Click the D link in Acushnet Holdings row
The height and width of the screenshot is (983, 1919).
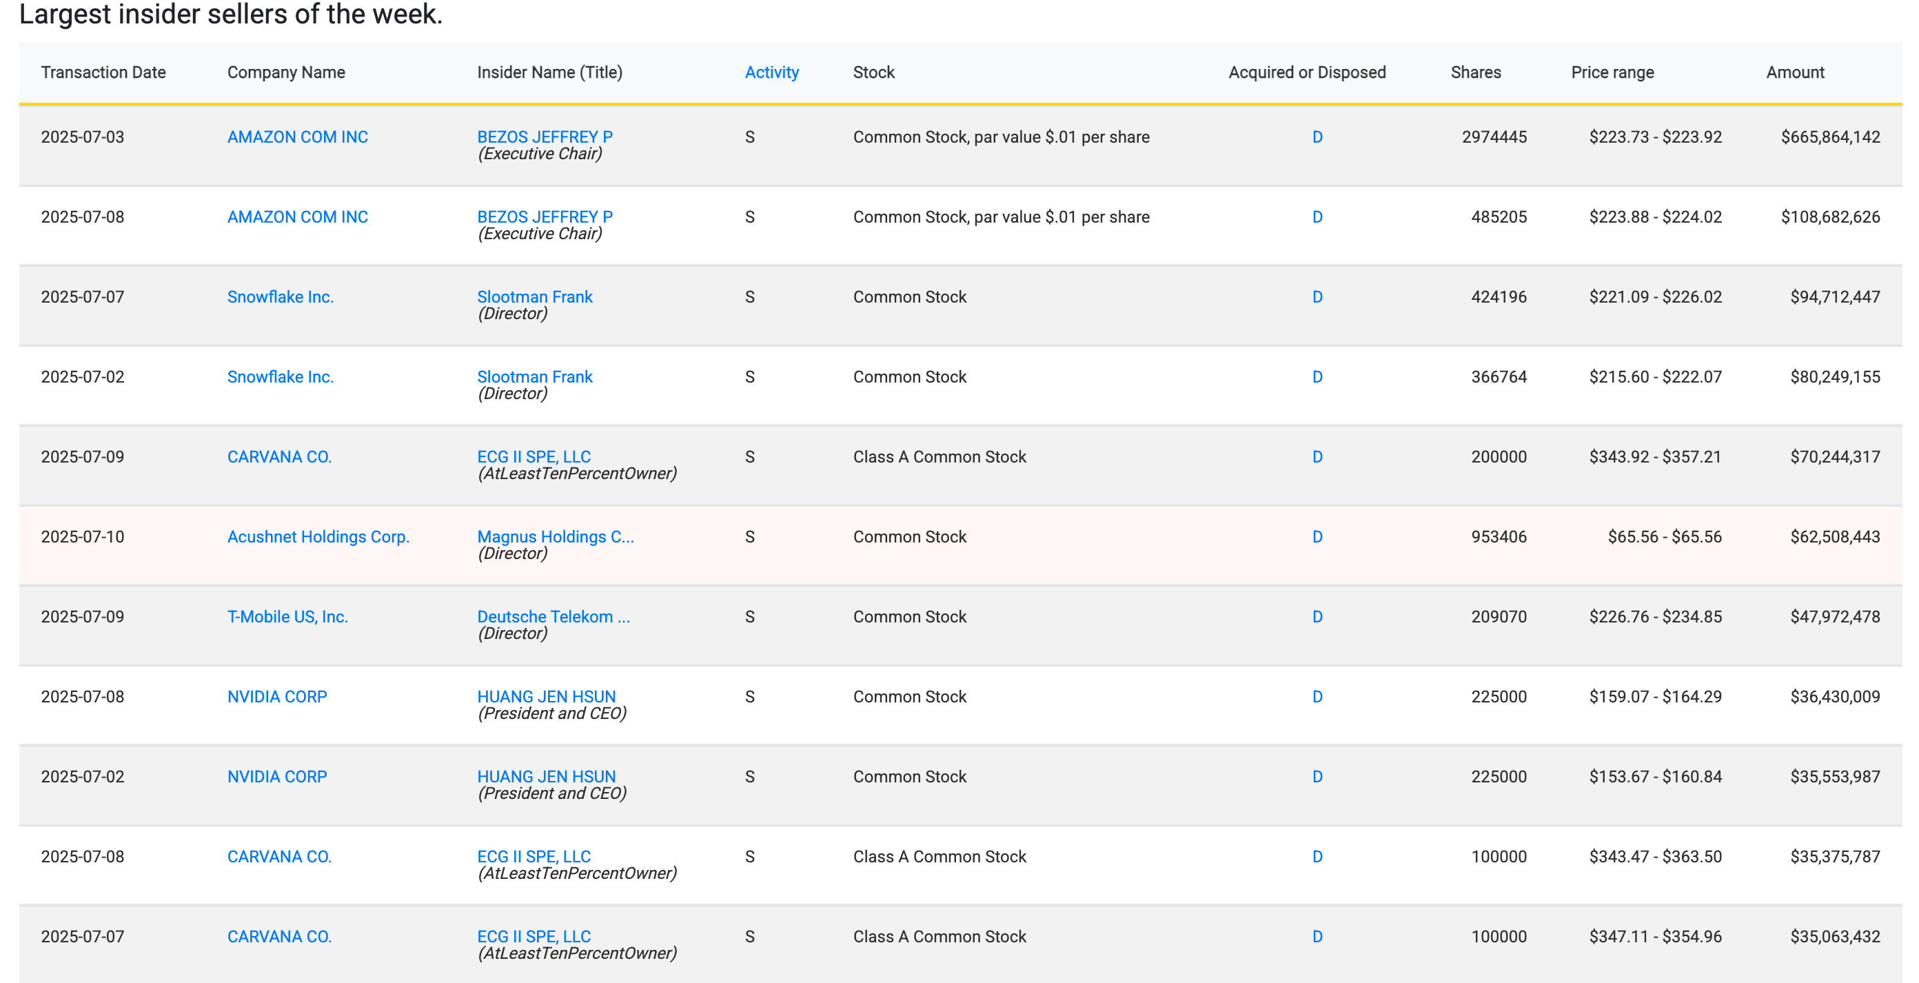tap(1317, 536)
